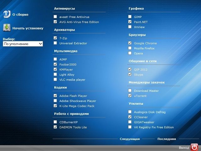201x151 pixels.
Task: Select the Light Alloy checkbox
Action: 55,74
